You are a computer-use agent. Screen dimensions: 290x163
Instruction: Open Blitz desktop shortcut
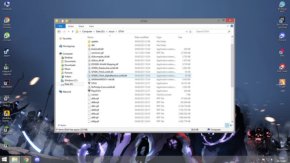pos(282,52)
